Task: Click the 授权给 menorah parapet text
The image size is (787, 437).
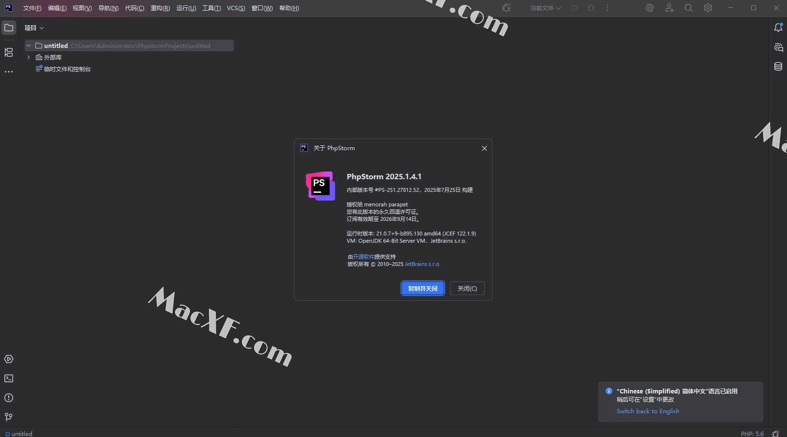Action: point(377,204)
